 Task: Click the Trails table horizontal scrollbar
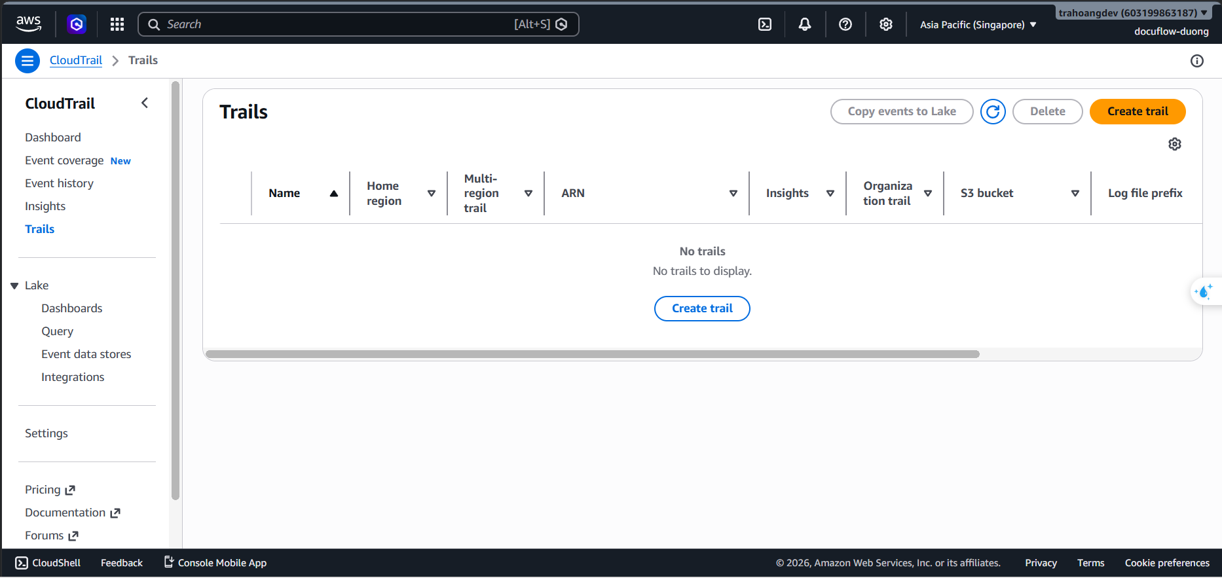[593, 354]
